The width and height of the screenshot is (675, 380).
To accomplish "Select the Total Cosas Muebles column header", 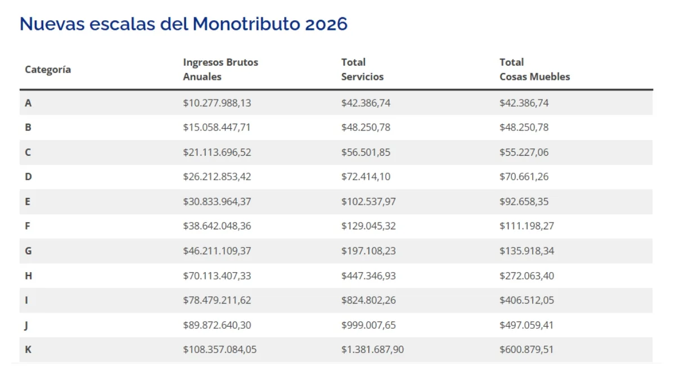I will [534, 69].
